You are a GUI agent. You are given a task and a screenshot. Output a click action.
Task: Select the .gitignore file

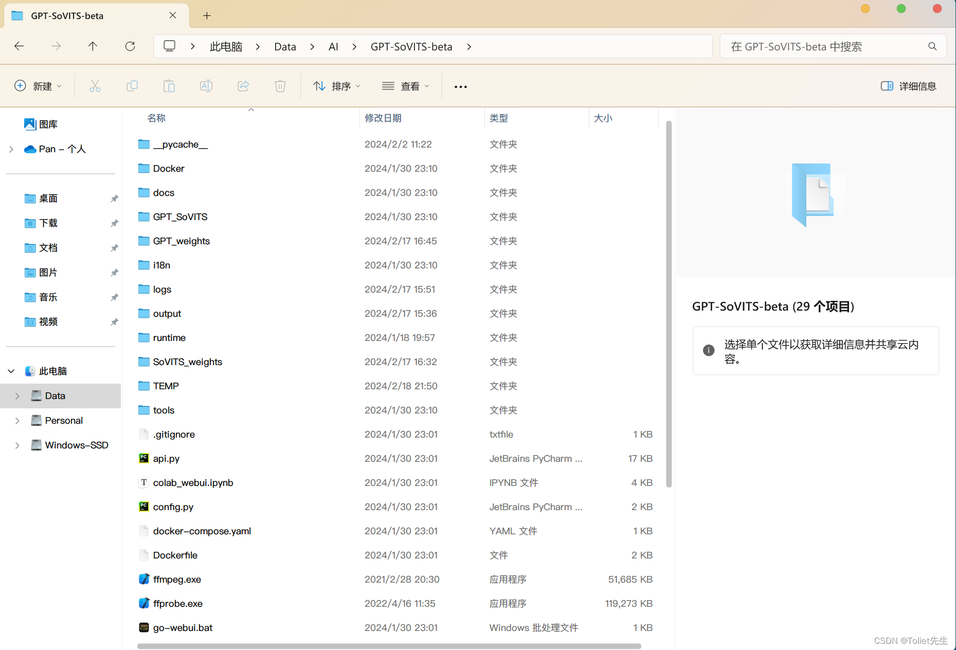(x=174, y=434)
